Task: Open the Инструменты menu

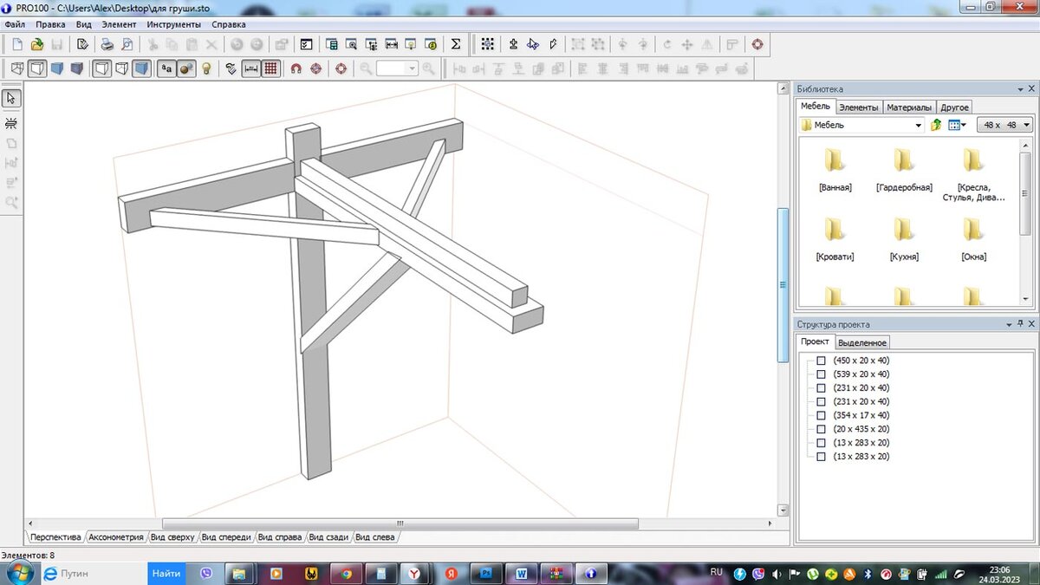Action: [173, 24]
